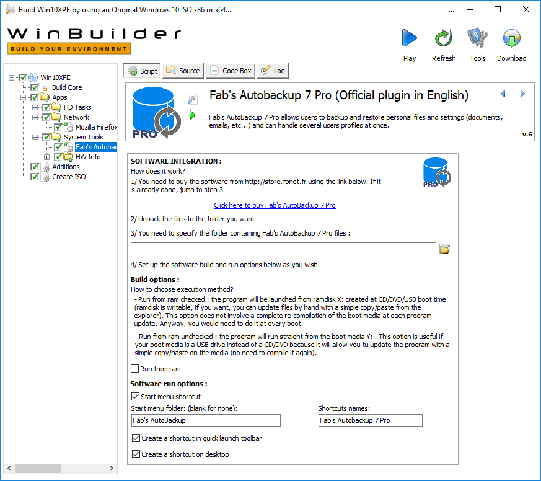This screenshot has width=541, height=481.
Task: Open the Download center
Action: 511,38
